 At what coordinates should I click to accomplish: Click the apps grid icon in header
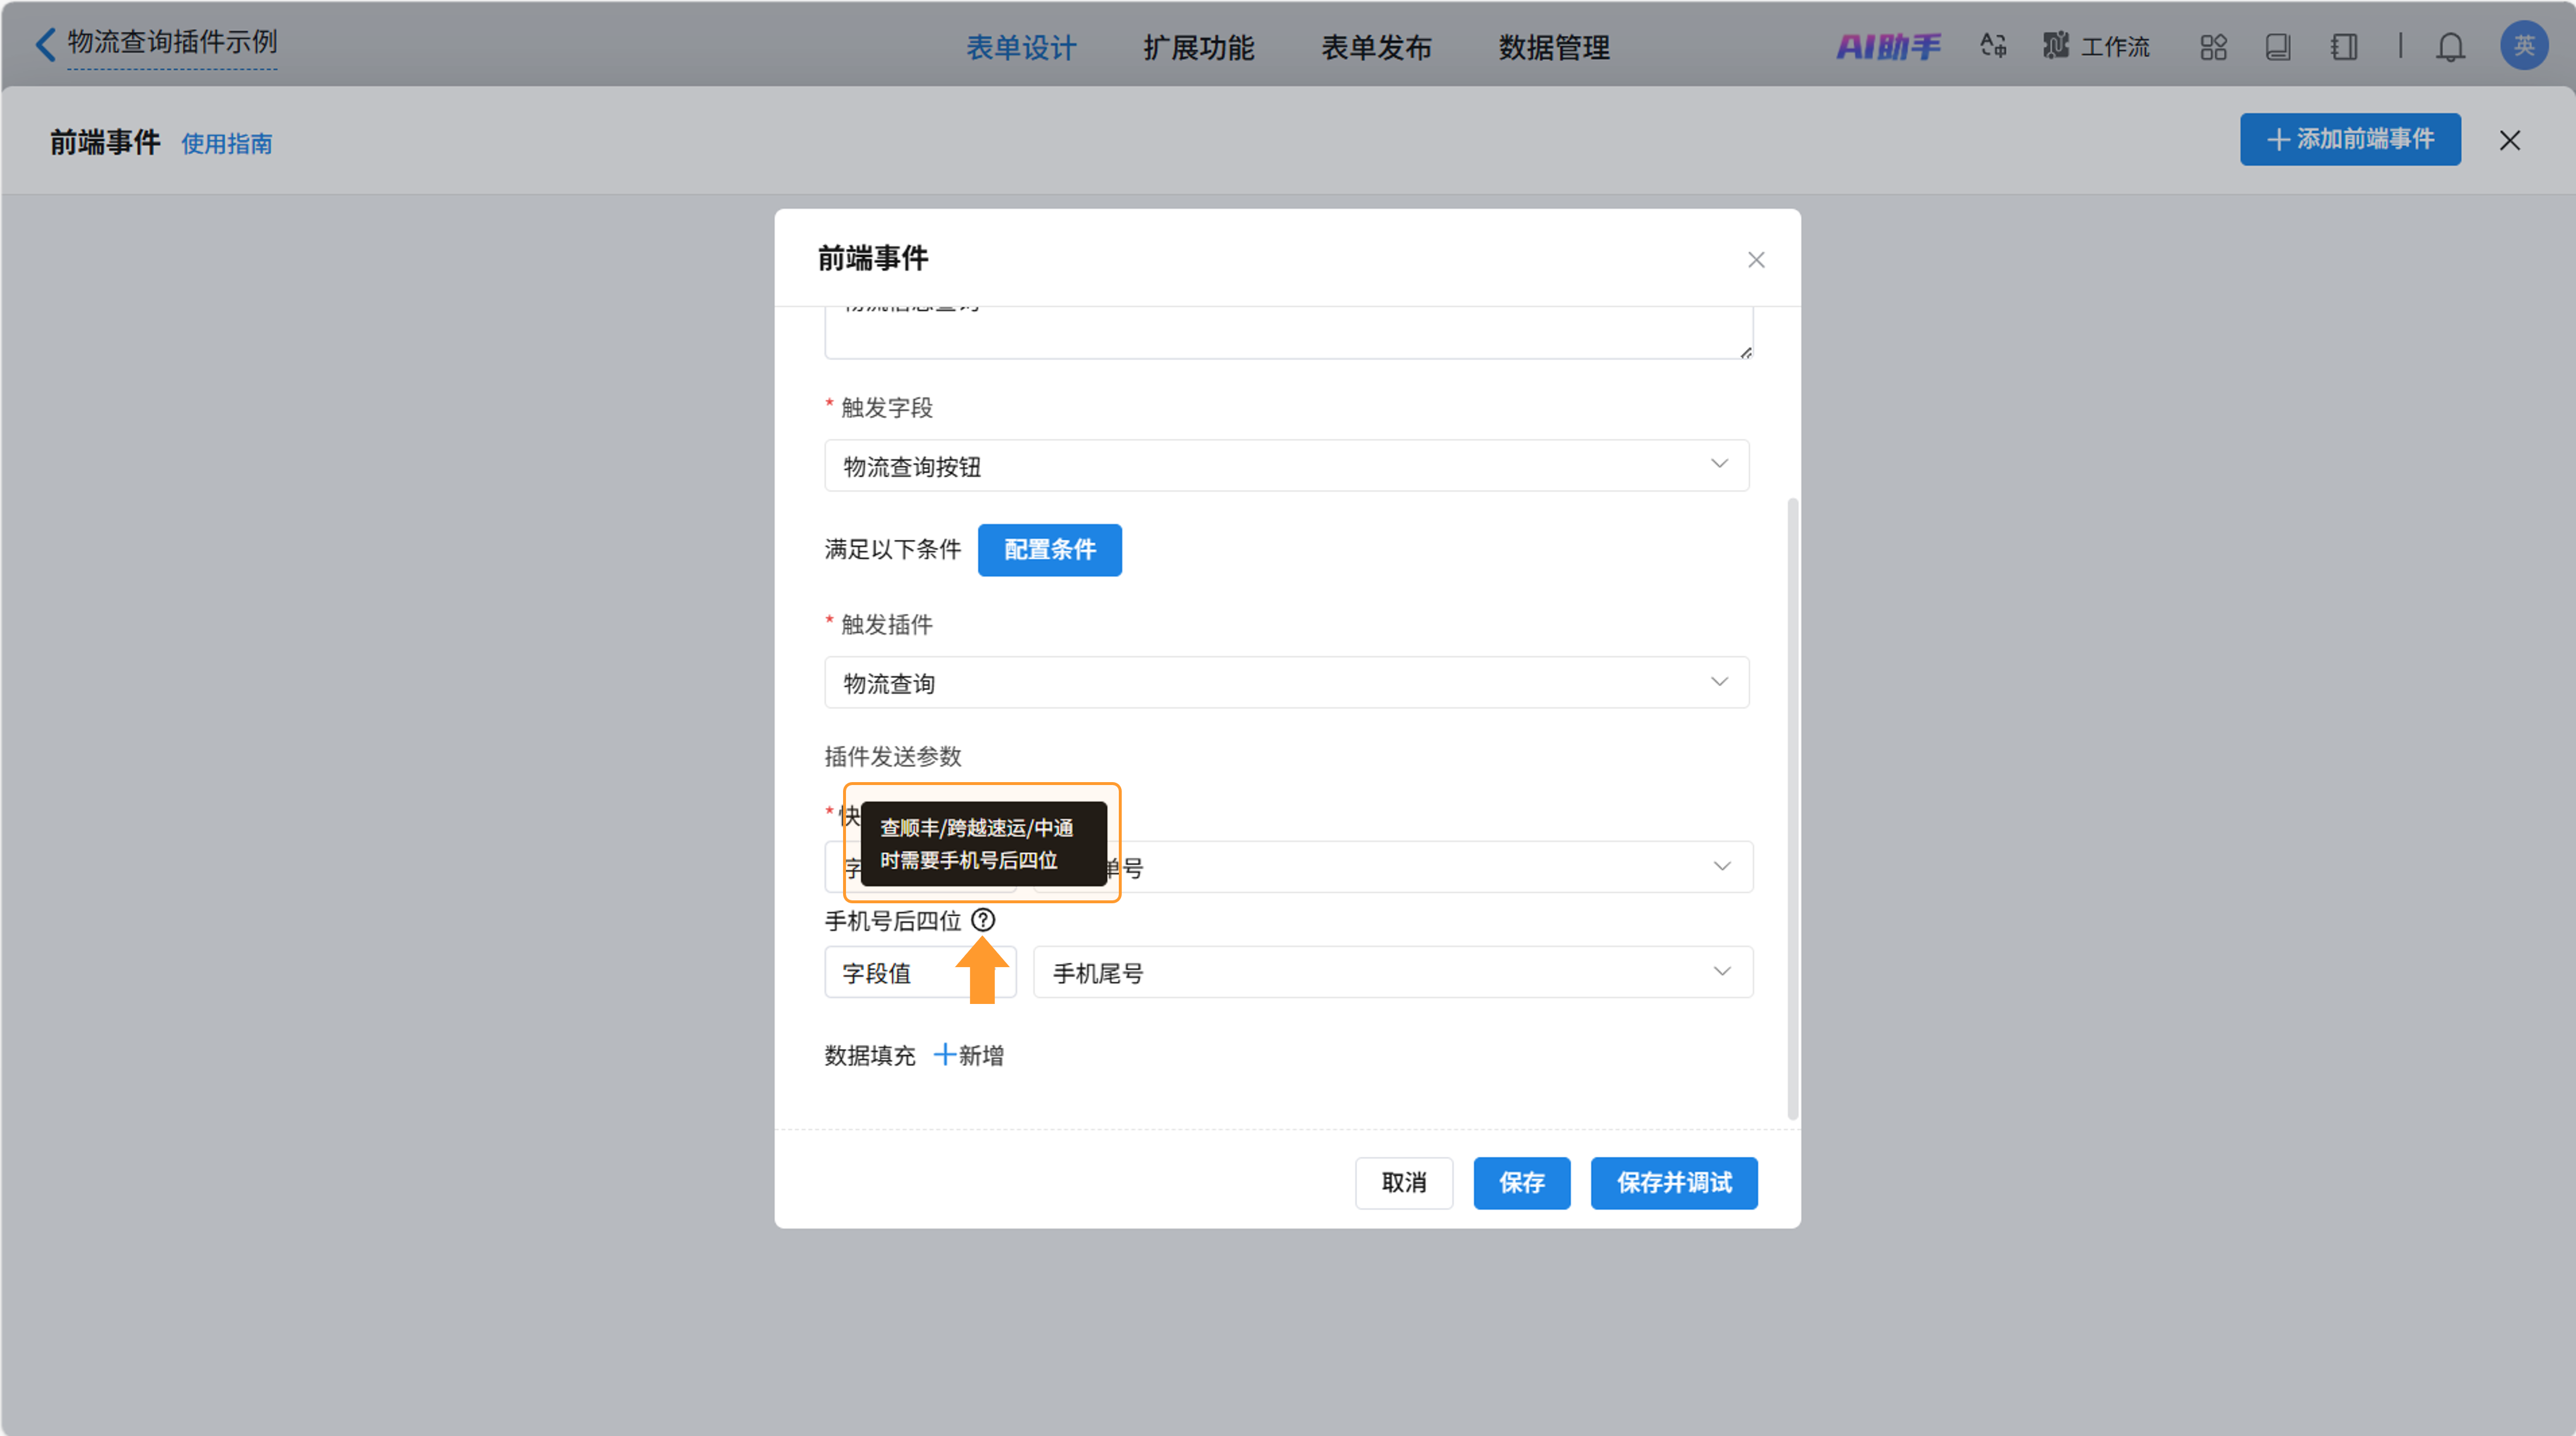click(2213, 47)
